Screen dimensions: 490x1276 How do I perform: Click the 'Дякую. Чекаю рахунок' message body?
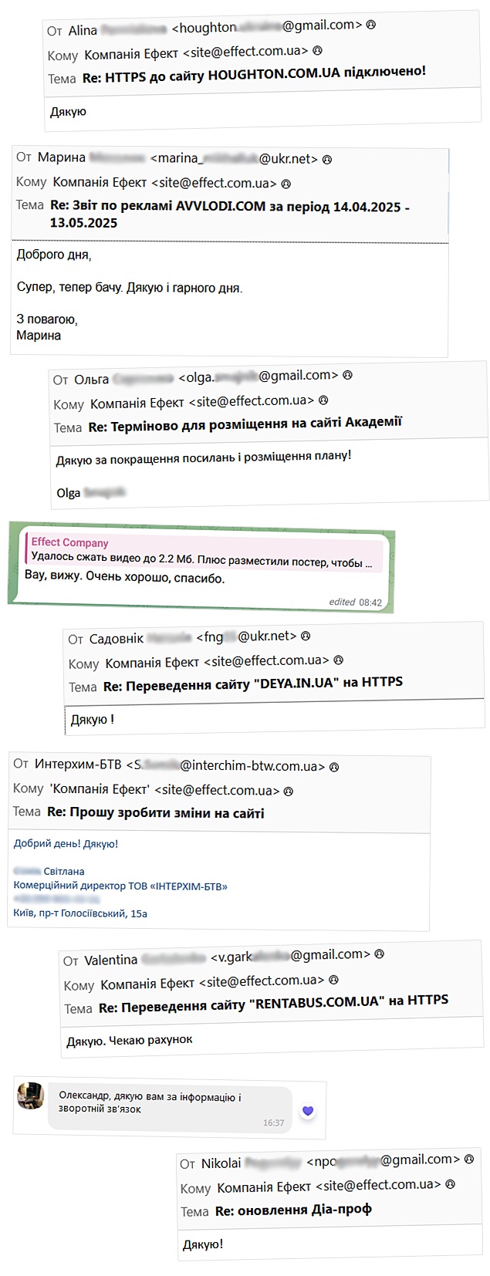pyautogui.click(x=129, y=1041)
